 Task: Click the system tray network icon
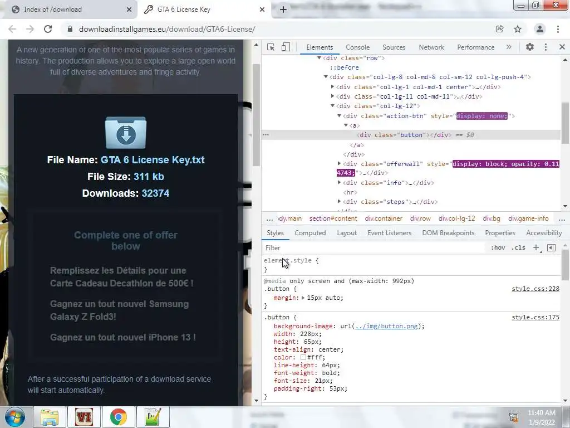pos(514,417)
